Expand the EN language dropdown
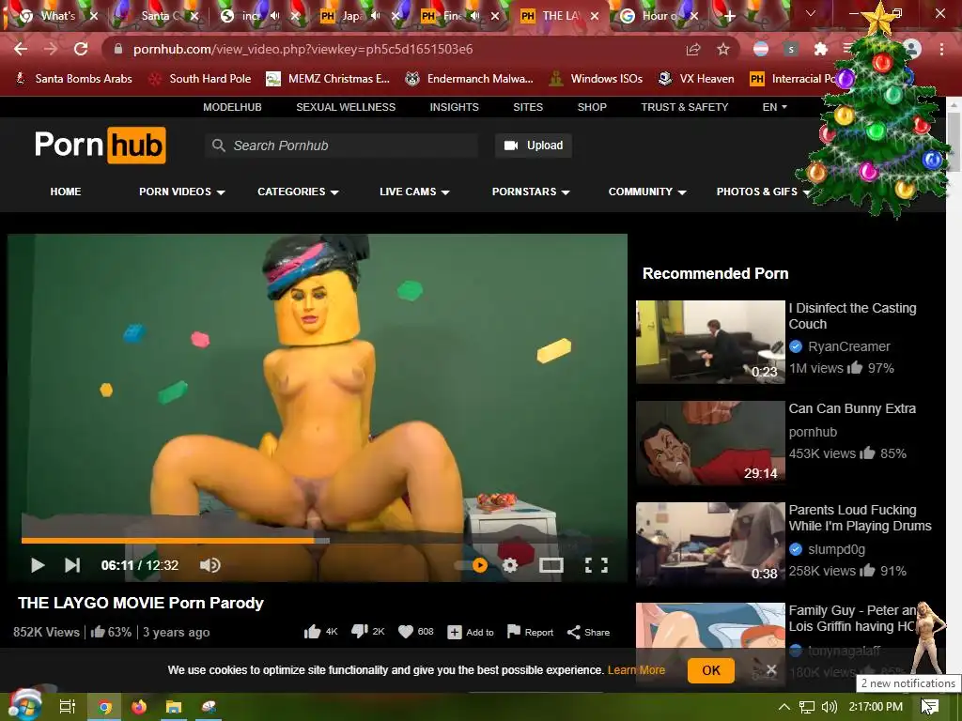Viewport: 962px width, 721px height. pyautogui.click(x=774, y=107)
